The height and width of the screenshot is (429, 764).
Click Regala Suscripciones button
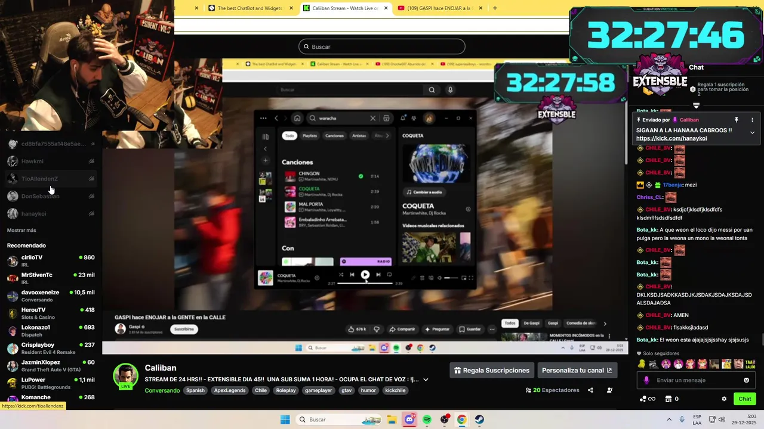click(492, 371)
